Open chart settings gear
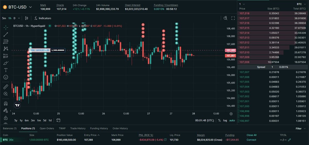The height and width of the screenshot is (145, 309). pos(231,114)
